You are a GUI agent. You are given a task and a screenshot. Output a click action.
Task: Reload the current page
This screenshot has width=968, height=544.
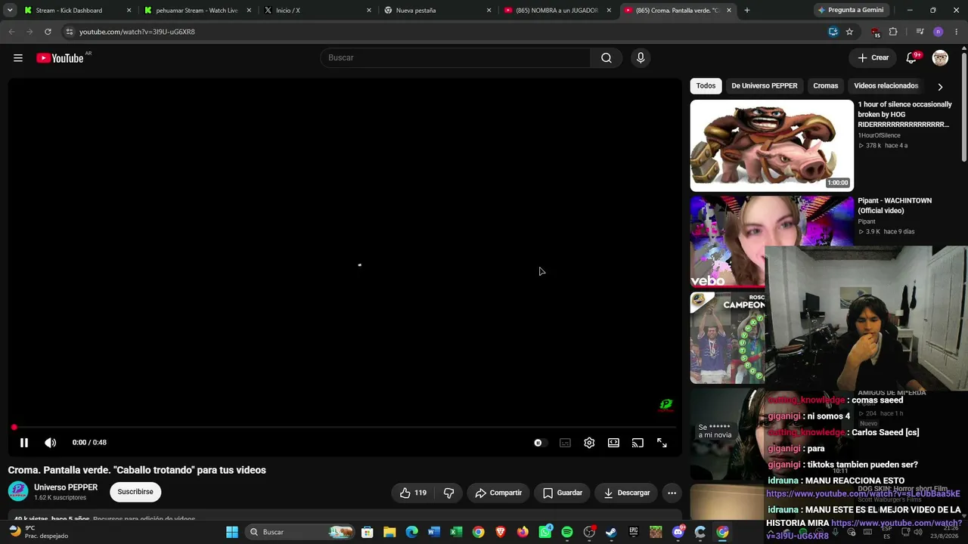tap(48, 32)
